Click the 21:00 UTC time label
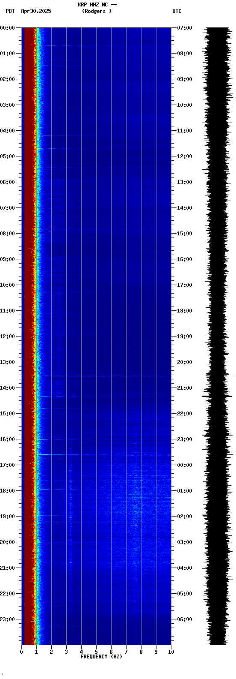The height and width of the screenshot is (679, 236). 184,388
